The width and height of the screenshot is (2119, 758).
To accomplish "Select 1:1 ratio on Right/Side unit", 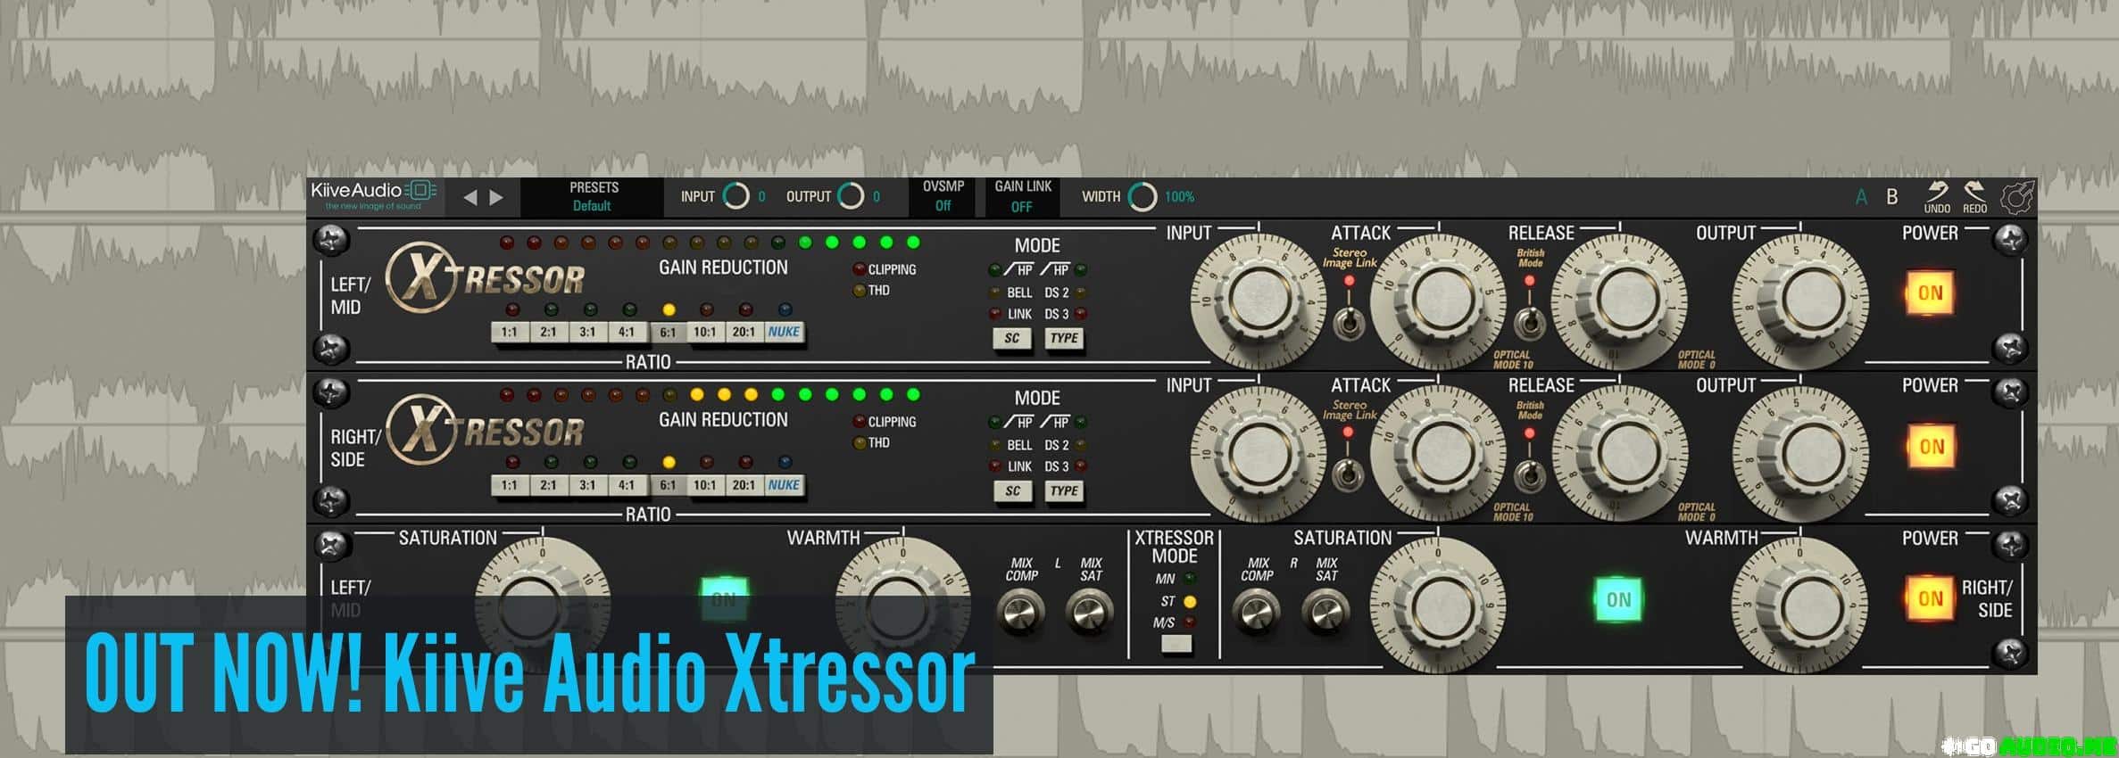I will [x=509, y=486].
